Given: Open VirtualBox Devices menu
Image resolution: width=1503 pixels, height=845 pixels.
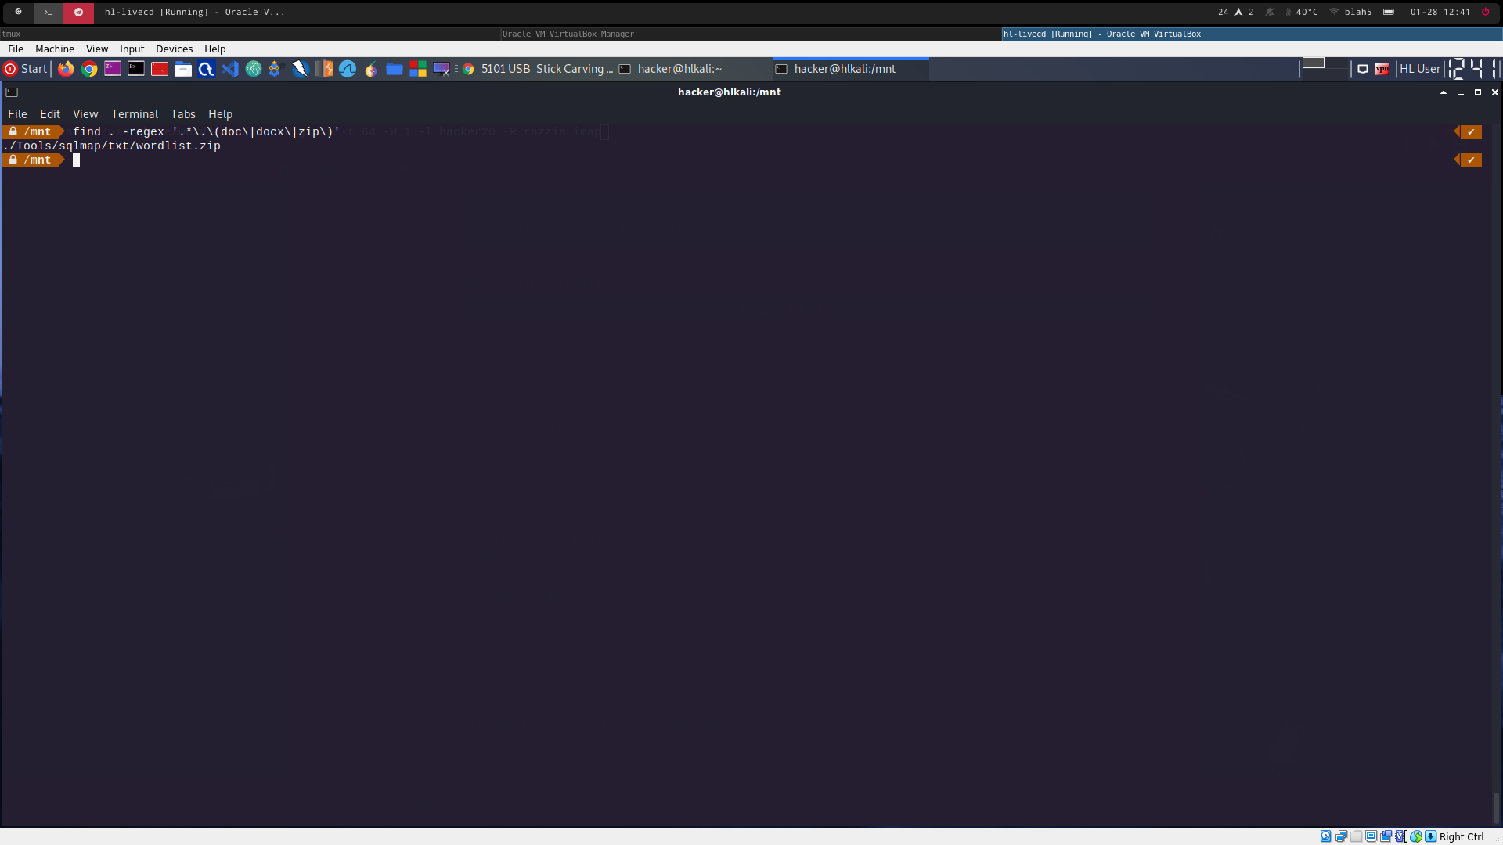Looking at the screenshot, I should tap(174, 49).
